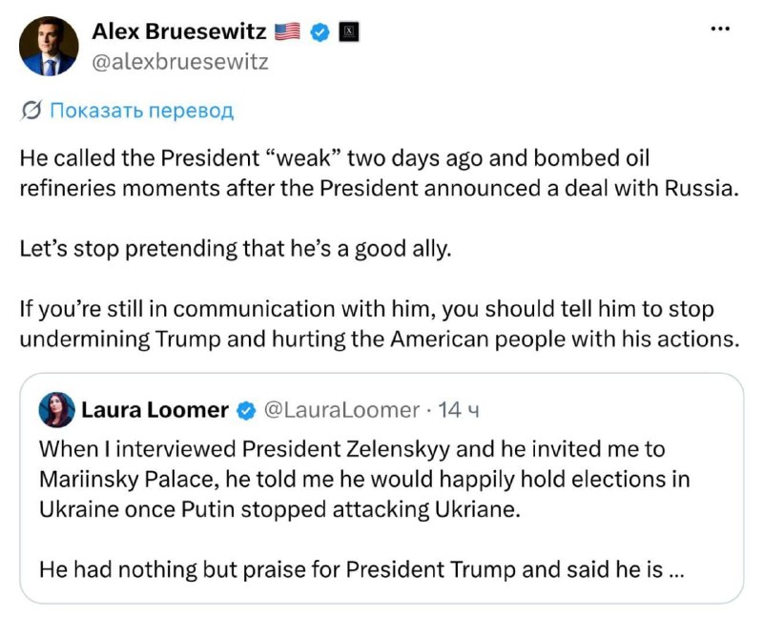Click the line 'Let's stop pretending'

pos(236,249)
